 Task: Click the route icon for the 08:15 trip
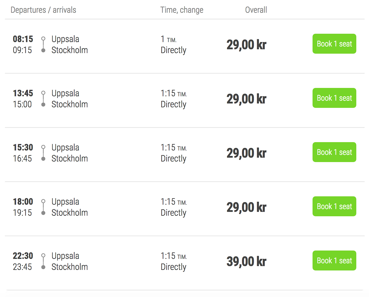(43, 44)
